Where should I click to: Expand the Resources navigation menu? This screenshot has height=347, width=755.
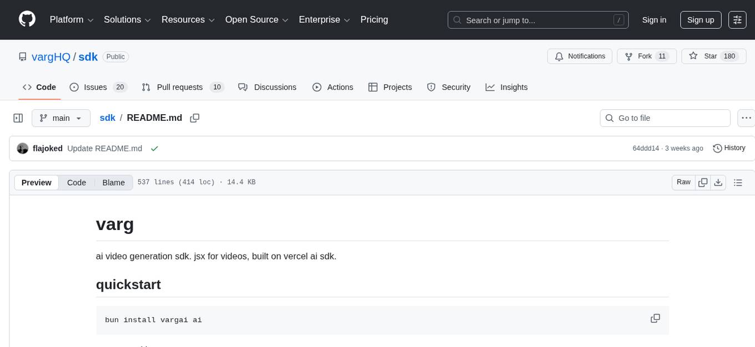(188, 19)
